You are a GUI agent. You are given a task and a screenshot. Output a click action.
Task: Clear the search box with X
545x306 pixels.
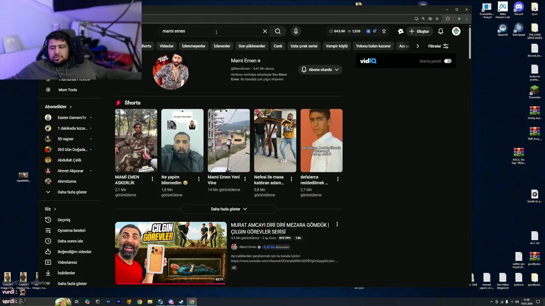265,31
